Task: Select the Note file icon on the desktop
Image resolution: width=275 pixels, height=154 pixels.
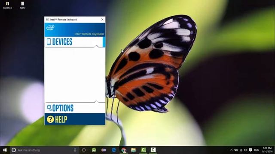Action: [23, 5]
